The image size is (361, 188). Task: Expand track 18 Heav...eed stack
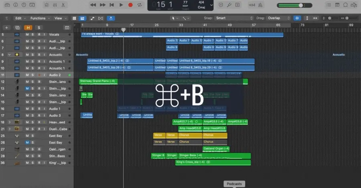(10, 122)
